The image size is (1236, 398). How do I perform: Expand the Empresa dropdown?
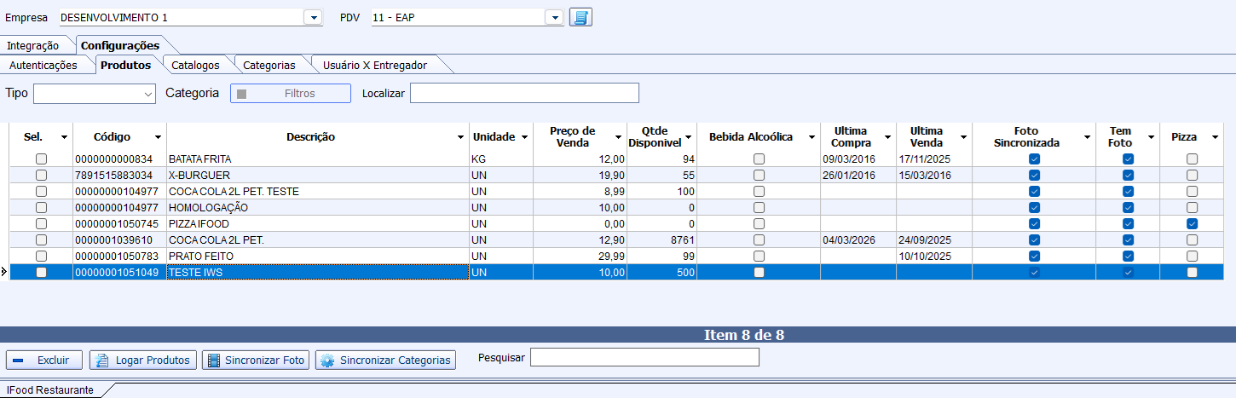pyautogui.click(x=313, y=18)
